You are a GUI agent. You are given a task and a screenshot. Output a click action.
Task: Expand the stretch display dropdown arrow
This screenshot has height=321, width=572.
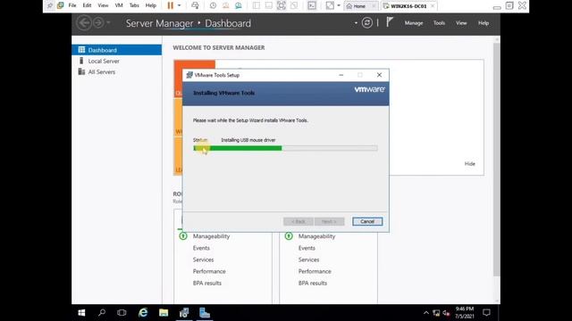pos(339,5)
